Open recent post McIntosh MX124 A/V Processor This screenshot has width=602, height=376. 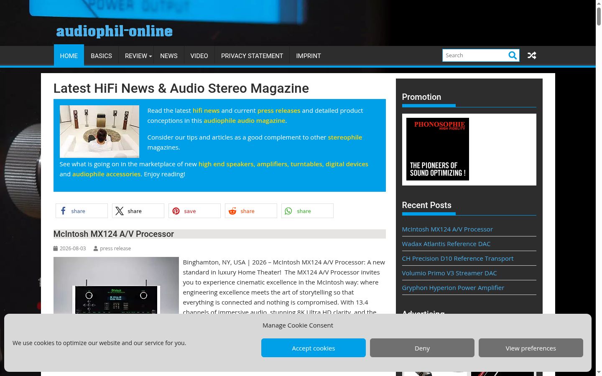447,229
